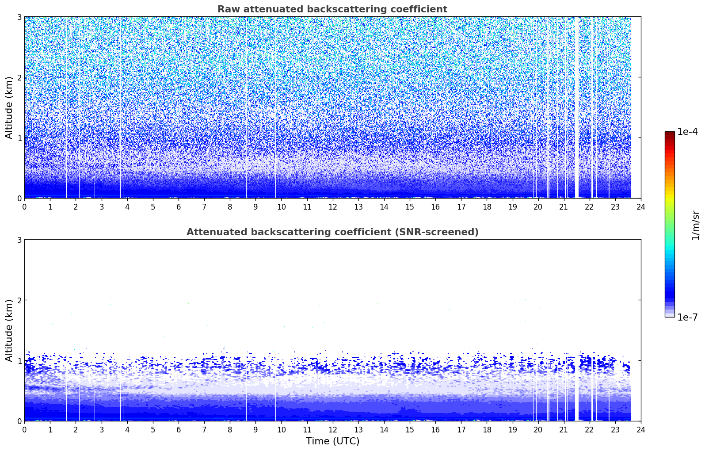Click hour tick "21" under the raw plot

tap(564, 206)
